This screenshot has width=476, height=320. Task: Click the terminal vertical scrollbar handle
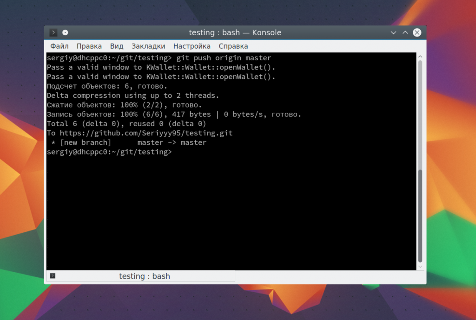420,216
